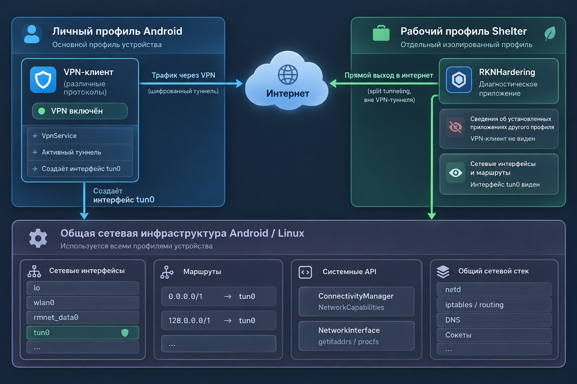Open the RKNHardering hexagon app icon
Viewport: 577px width, 384px height.
point(459,79)
